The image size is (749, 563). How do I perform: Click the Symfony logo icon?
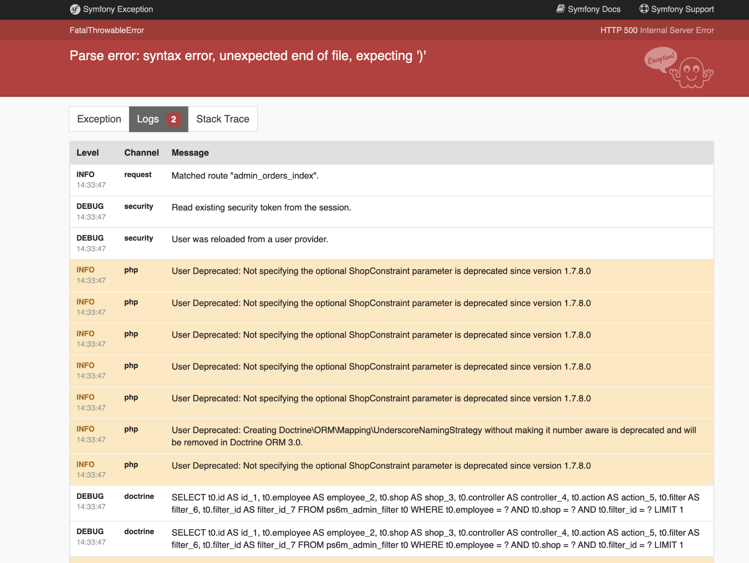(x=75, y=9)
